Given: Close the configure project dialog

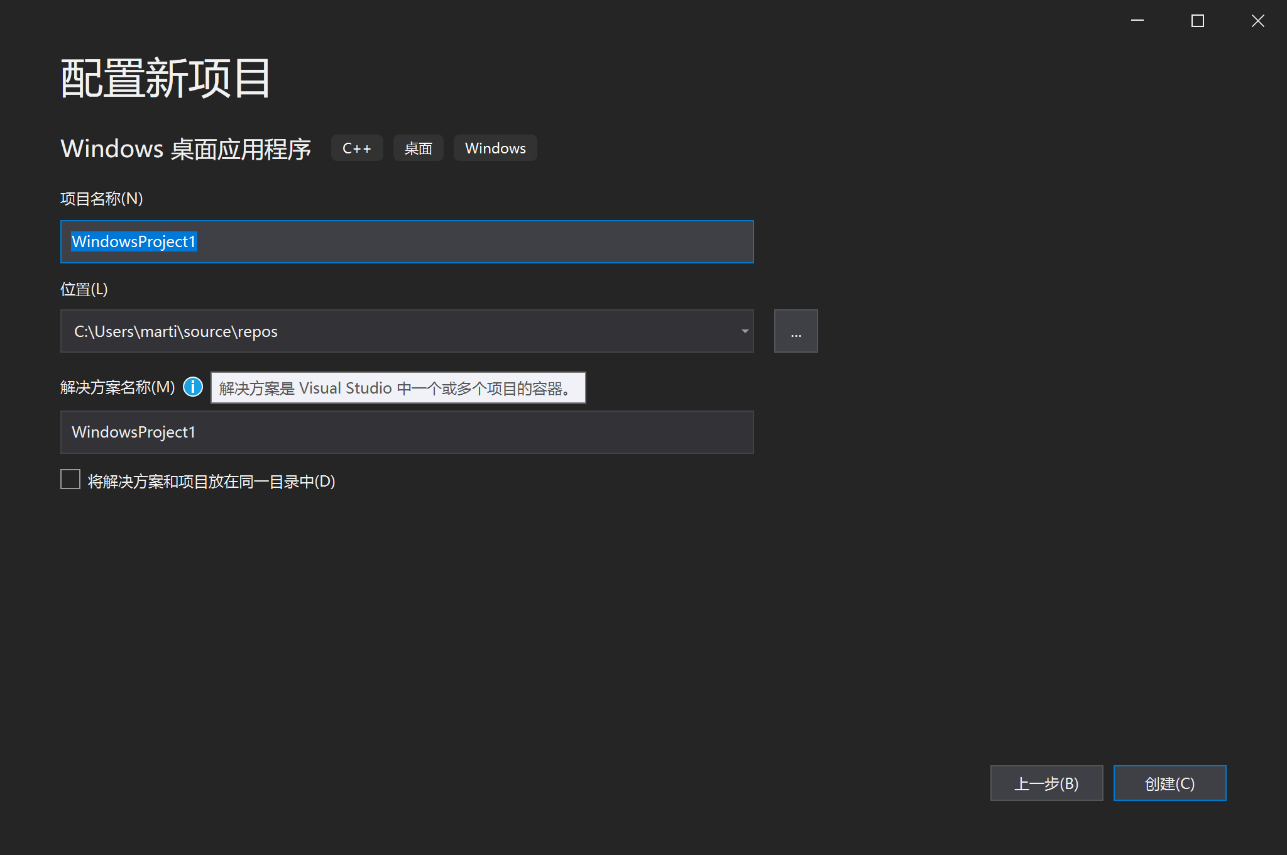Looking at the screenshot, I should (1257, 21).
